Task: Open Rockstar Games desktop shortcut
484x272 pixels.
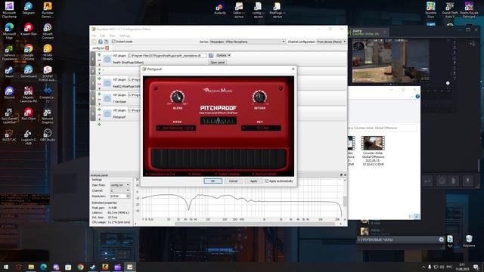Action: coord(48,10)
